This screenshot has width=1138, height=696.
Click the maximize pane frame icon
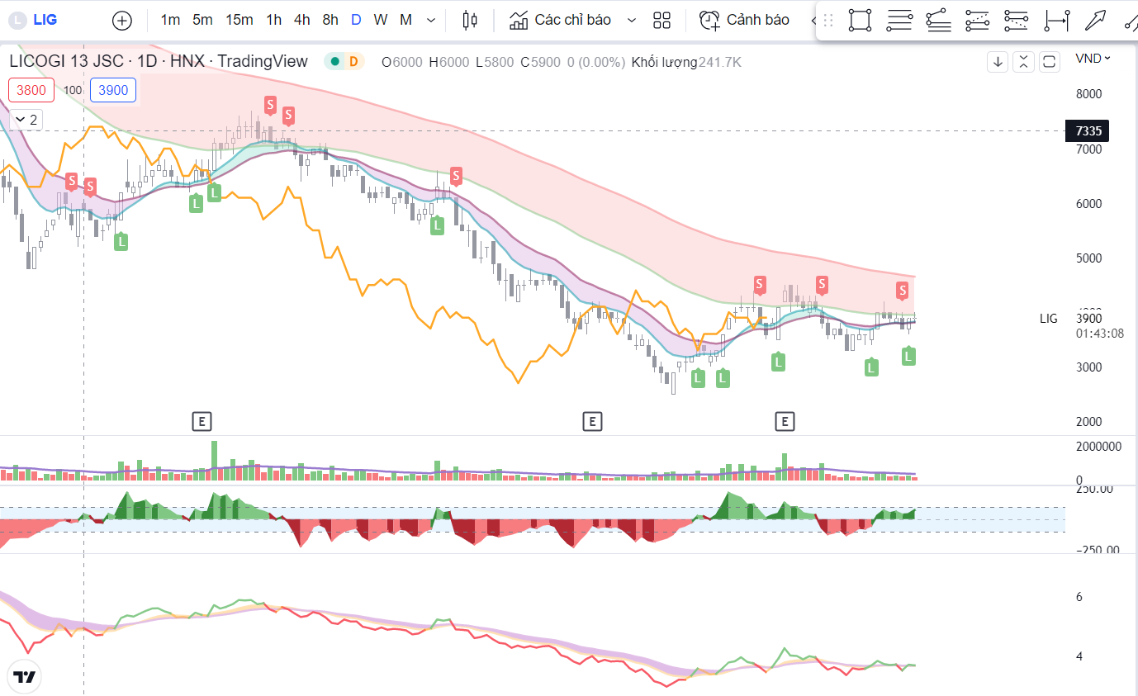click(1050, 61)
